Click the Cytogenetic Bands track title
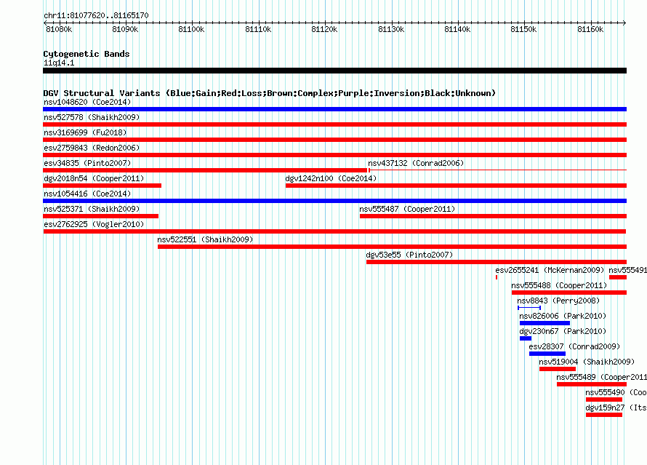The width and height of the screenshot is (647, 465). pyautogui.click(x=87, y=54)
